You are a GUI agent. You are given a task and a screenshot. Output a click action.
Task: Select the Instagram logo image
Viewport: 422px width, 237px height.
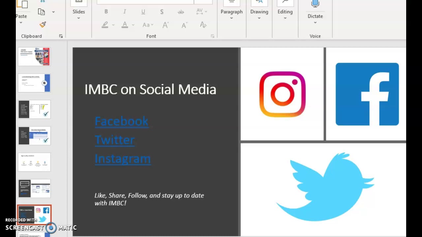coord(282,94)
